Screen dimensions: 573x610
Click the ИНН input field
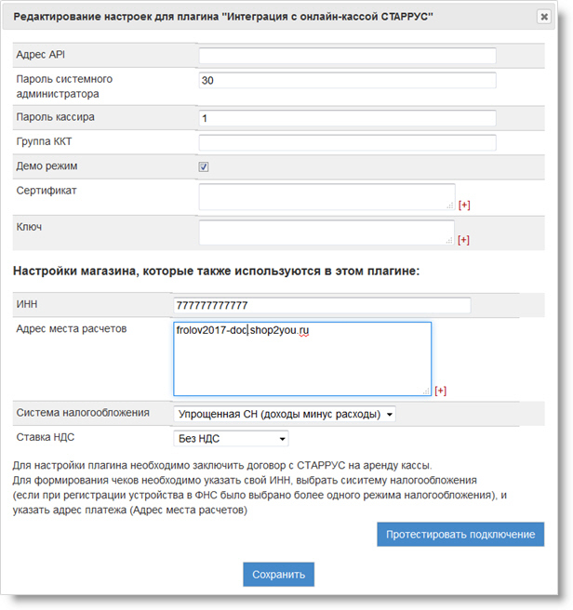(x=322, y=305)
